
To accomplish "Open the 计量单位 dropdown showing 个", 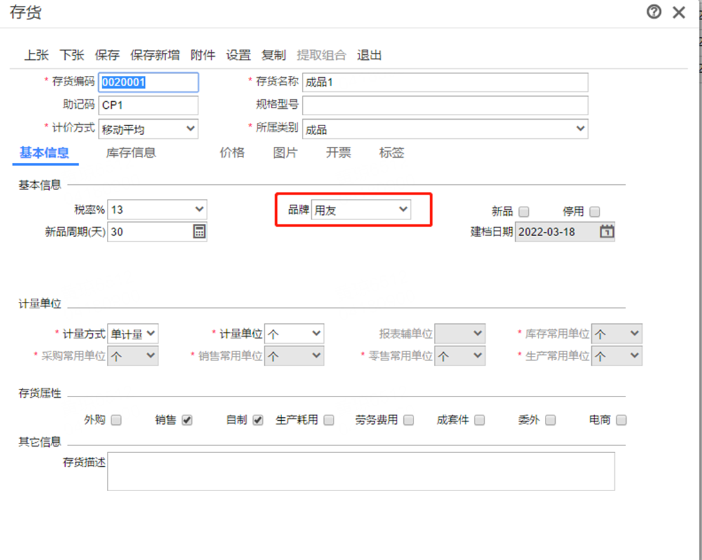I will click(x=294, y=333).
